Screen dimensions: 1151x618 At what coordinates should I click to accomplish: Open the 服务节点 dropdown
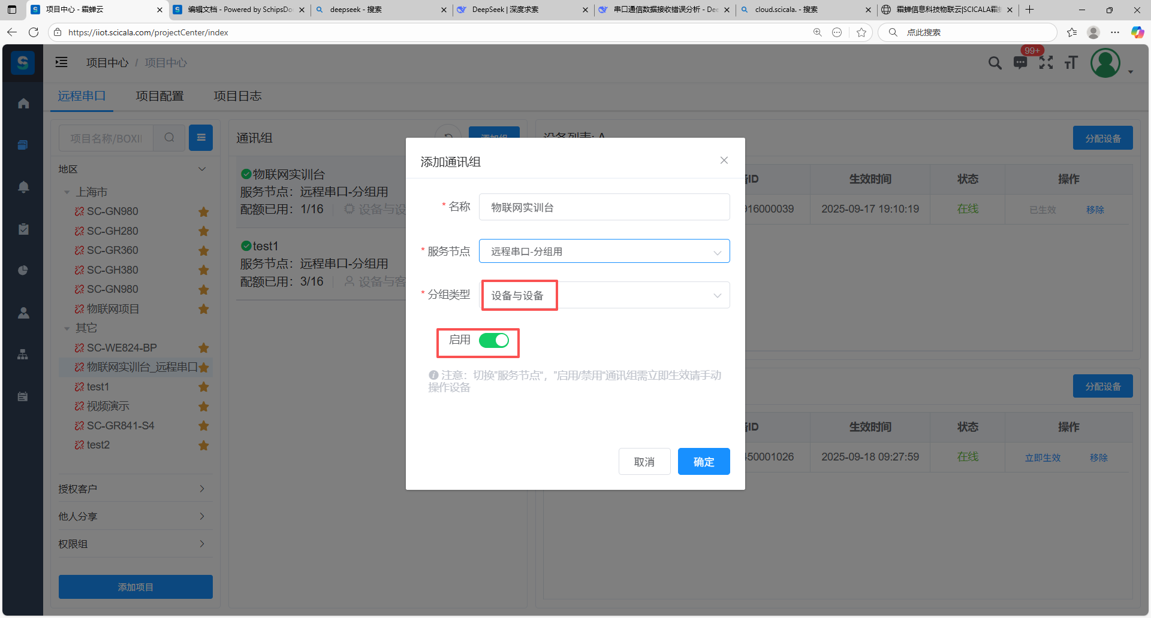(x=604, y=252)
